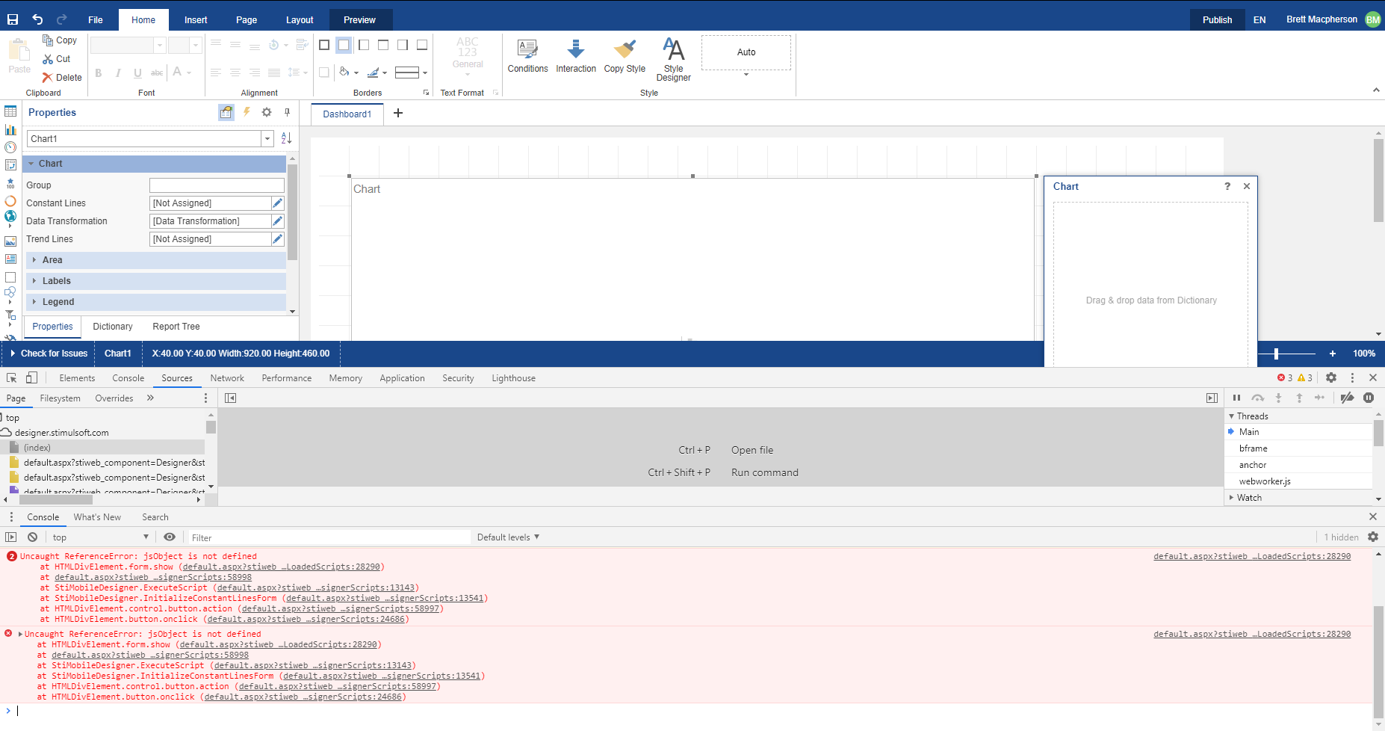Open the DevTools Elements tab
Image resolution: width=1385 pixels, height=731 pixels.
[77, 378]
